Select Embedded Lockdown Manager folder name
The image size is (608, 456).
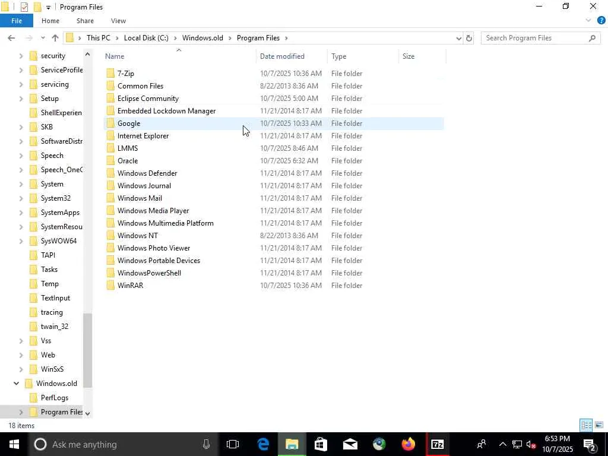point(166,111)
